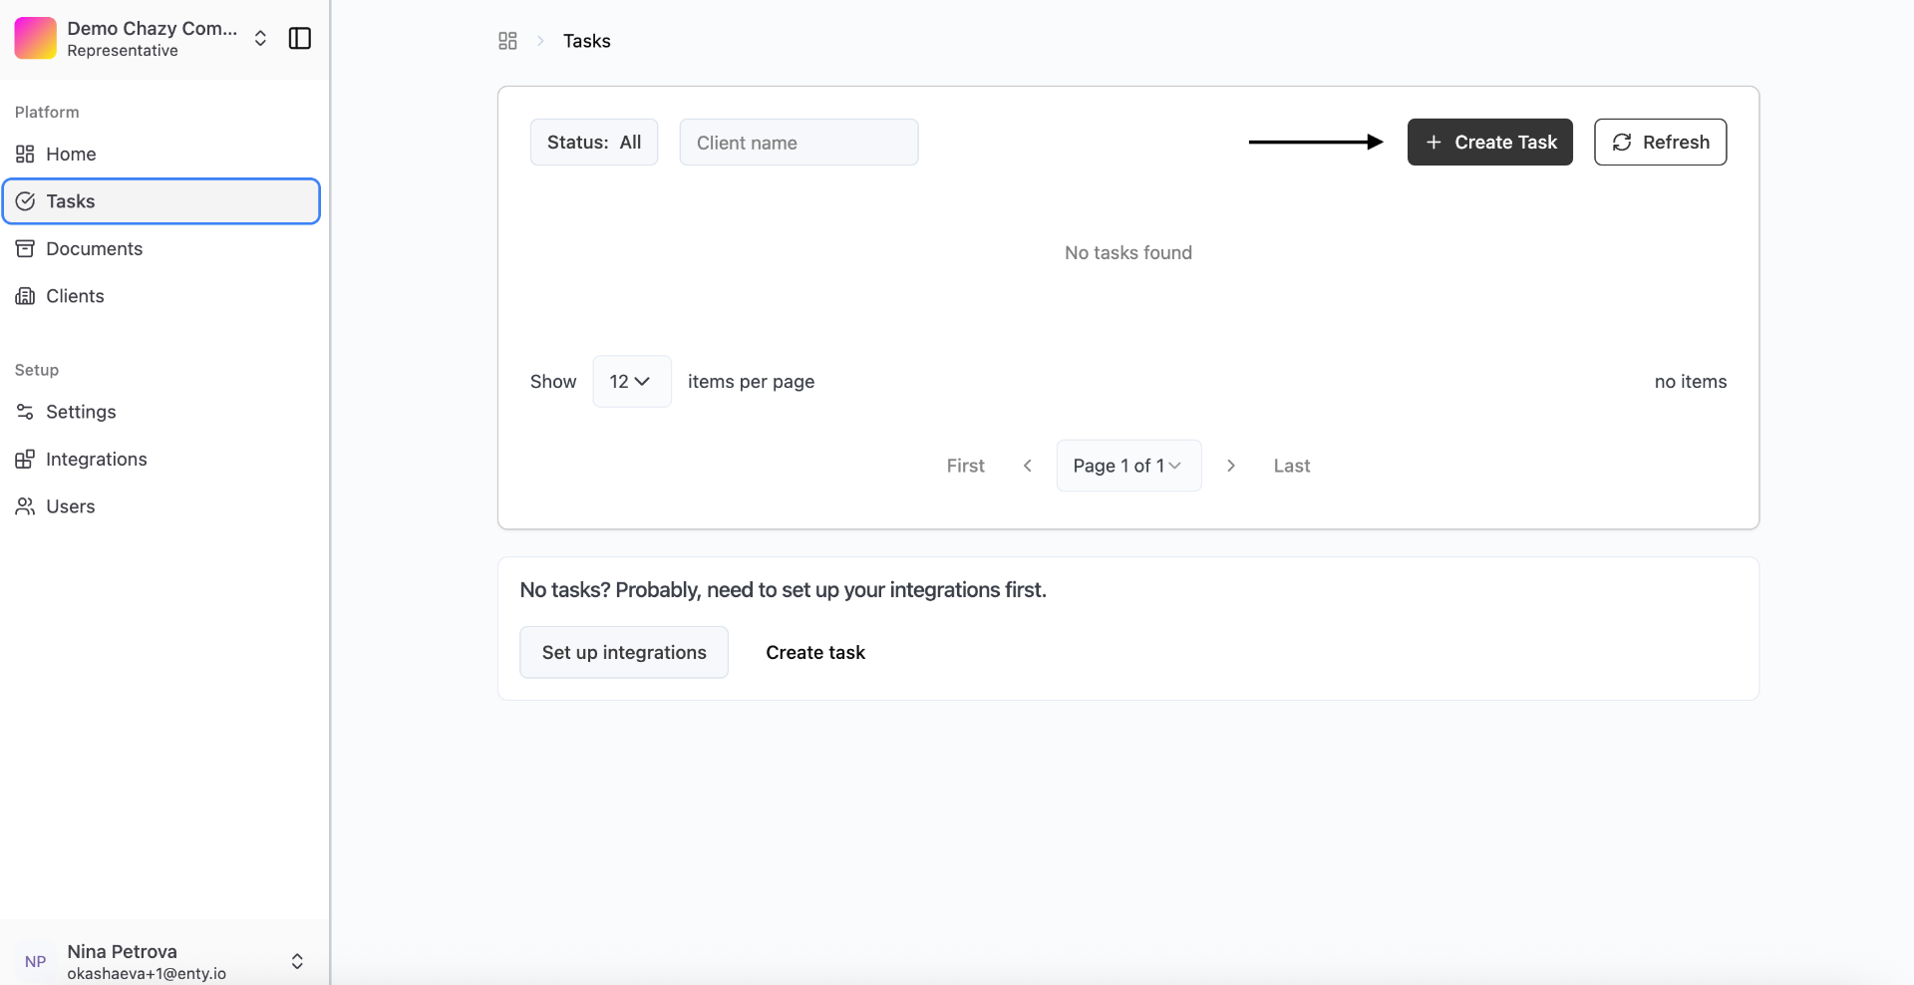Click the First page link
Viewport: 1914px width, 985px height.
tap(966, 466)
